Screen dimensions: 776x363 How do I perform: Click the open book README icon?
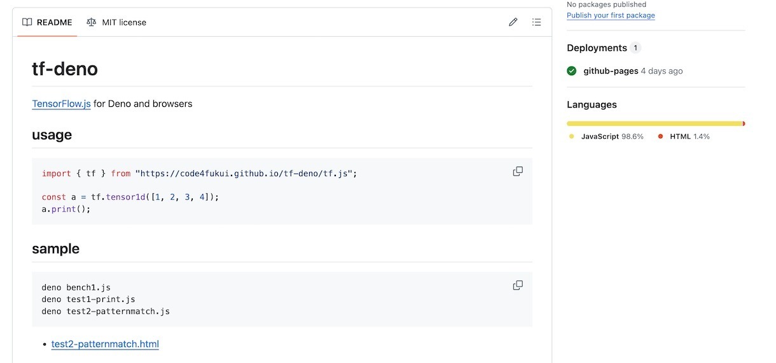coord(27,22)
